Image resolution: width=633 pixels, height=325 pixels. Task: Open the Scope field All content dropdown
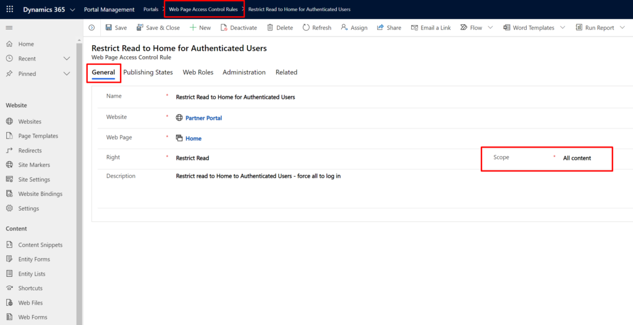pyautogui.click(x=577, y=158)
